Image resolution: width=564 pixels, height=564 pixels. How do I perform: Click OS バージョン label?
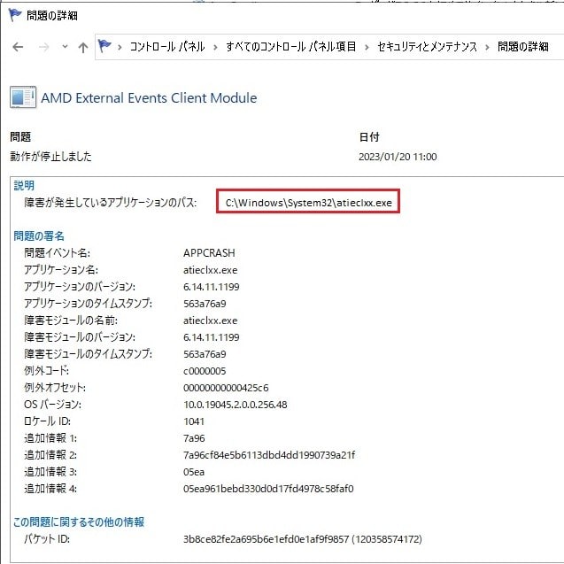pyautogui.click(x=52, y=405)
